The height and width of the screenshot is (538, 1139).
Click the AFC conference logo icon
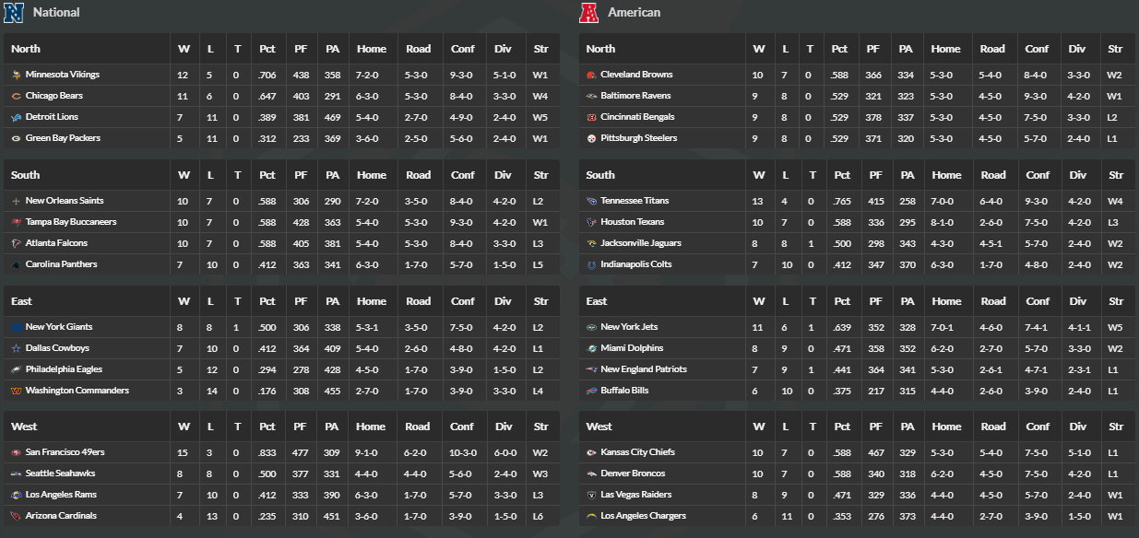pos(588,12)
